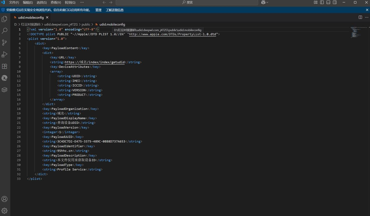Click the split editor right icon

coord(360,17)
